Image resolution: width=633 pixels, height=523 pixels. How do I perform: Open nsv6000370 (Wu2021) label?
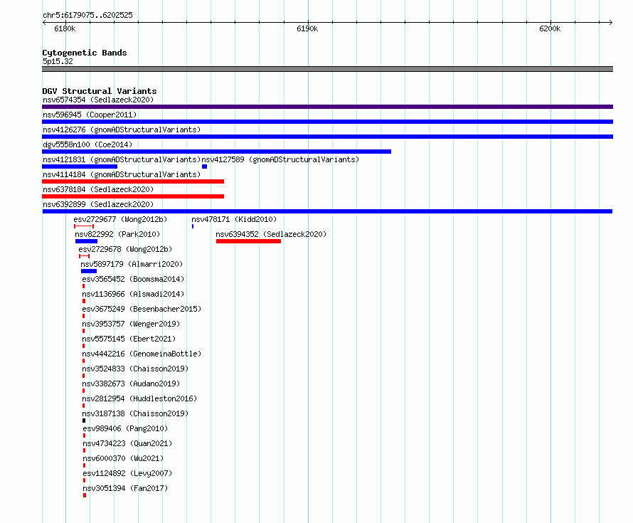pos(123,458)
